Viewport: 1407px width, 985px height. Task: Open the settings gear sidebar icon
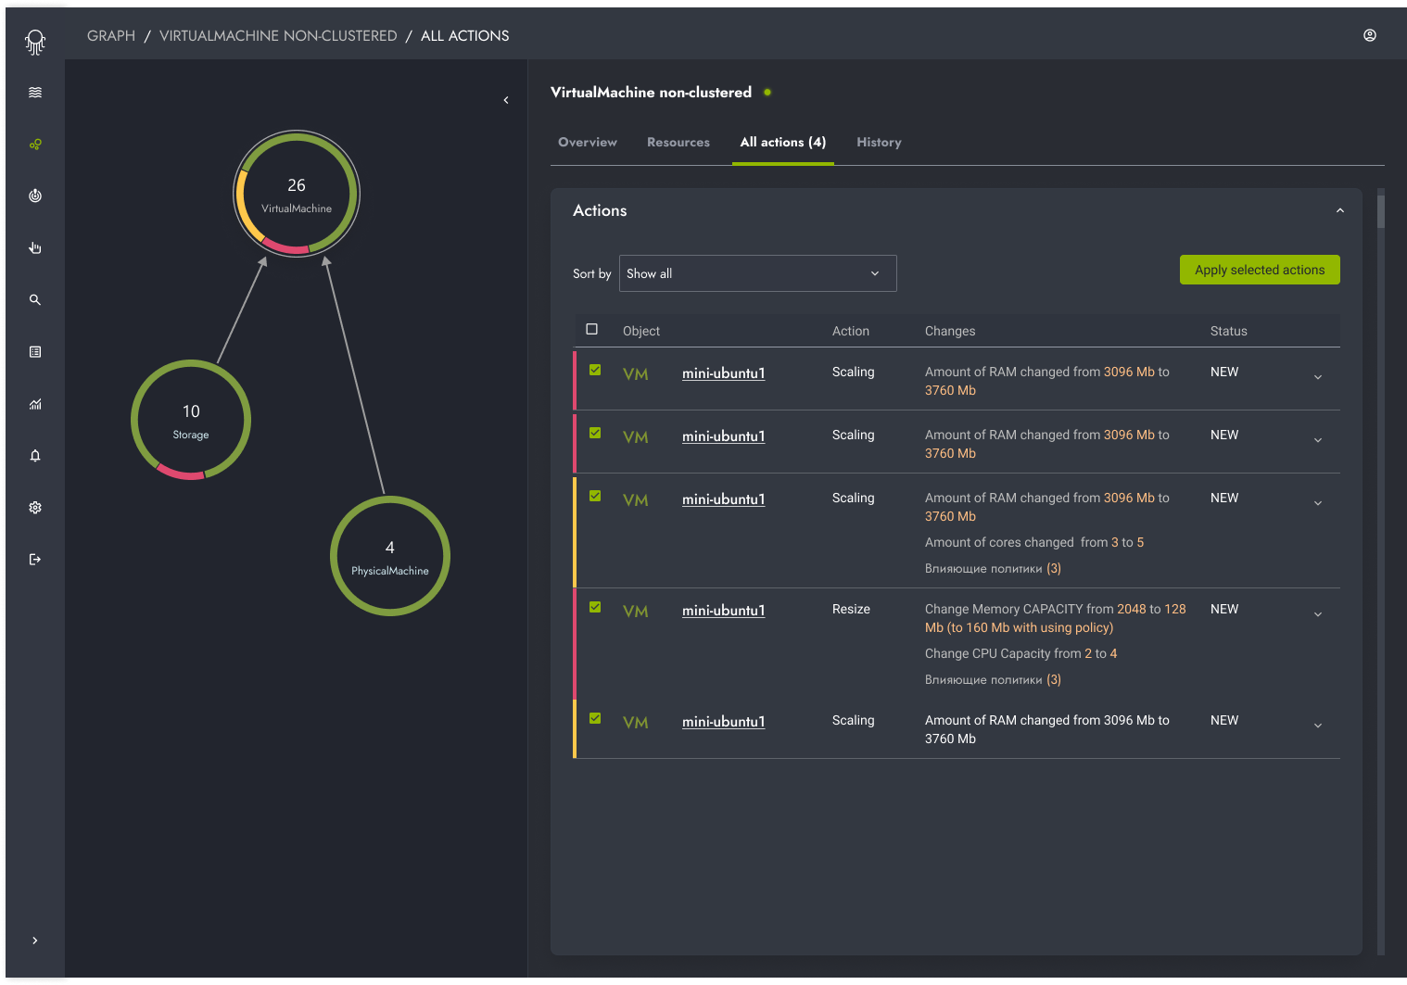pos(35,508)
